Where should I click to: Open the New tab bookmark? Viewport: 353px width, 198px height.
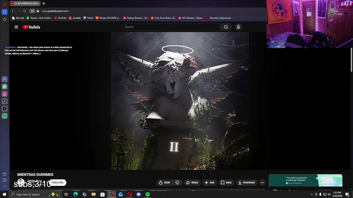point(18,18)
